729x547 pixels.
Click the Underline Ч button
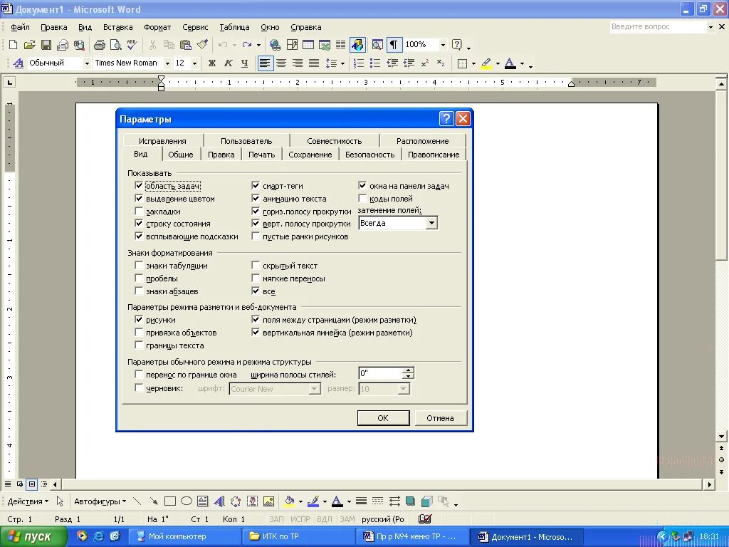pos(245,63)
